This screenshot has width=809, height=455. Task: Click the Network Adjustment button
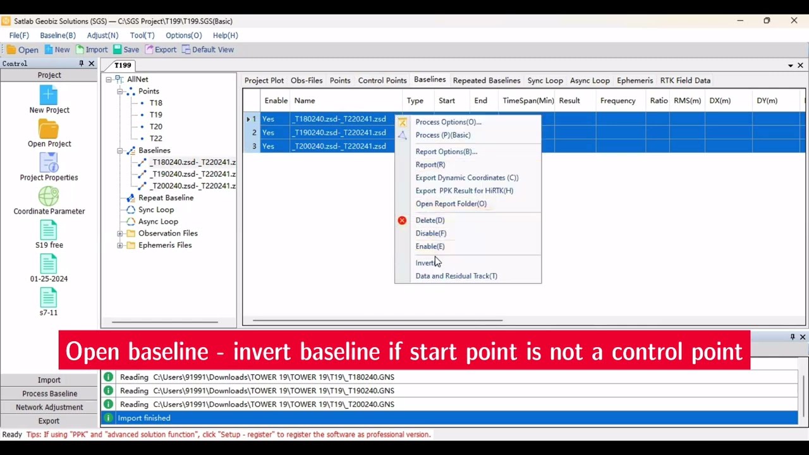click(x=49, y=408)
